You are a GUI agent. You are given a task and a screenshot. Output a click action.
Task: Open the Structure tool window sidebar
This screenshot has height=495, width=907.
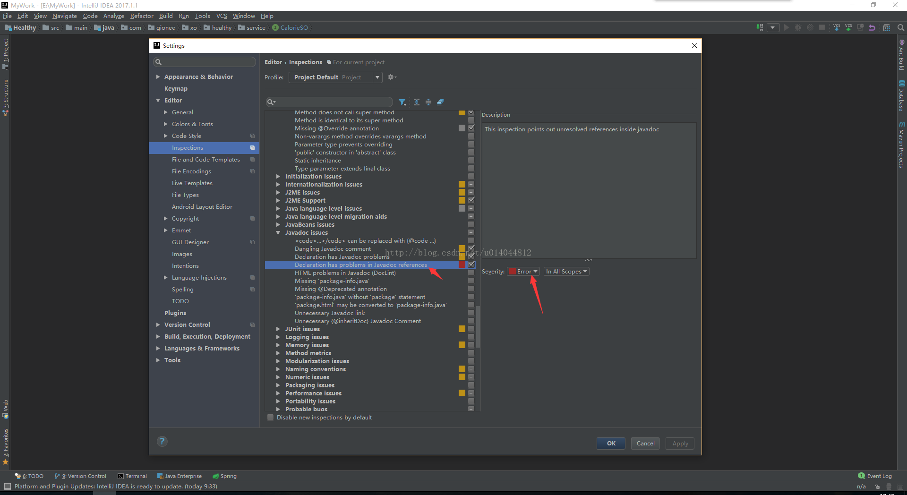click(5, 97)
